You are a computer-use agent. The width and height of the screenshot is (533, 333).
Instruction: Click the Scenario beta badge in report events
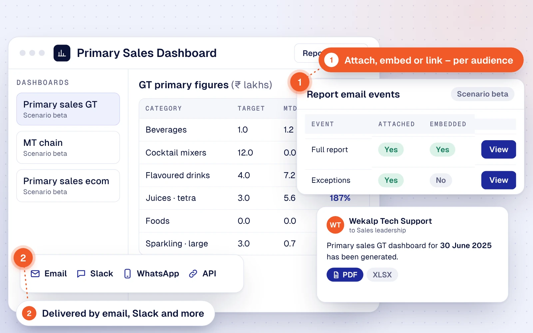(482, 94)
